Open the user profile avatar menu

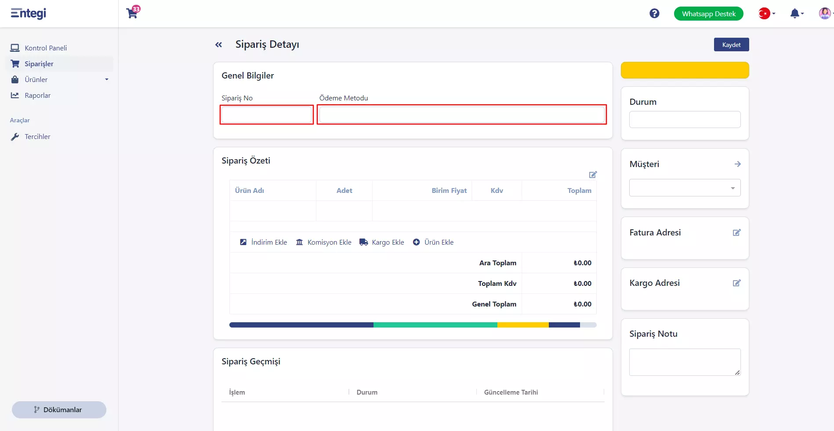point(825,14)
